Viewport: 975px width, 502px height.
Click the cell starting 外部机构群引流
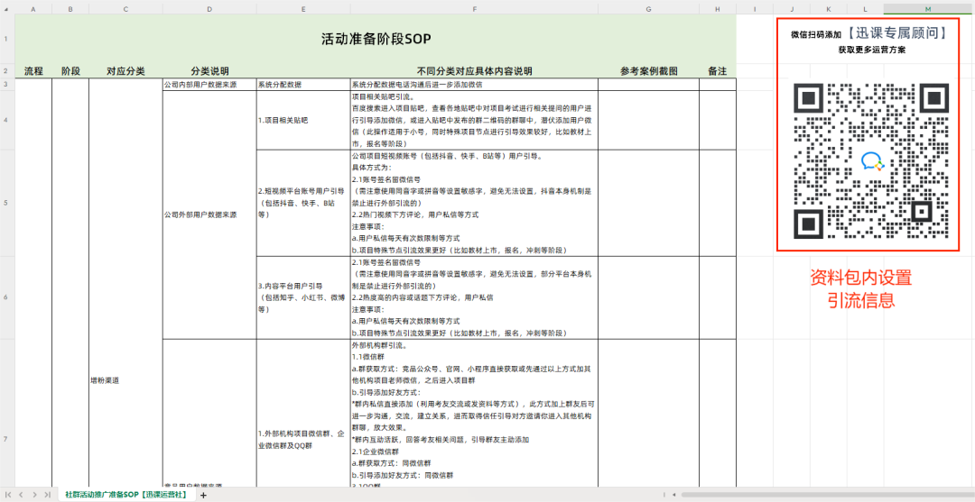(475, 414)
